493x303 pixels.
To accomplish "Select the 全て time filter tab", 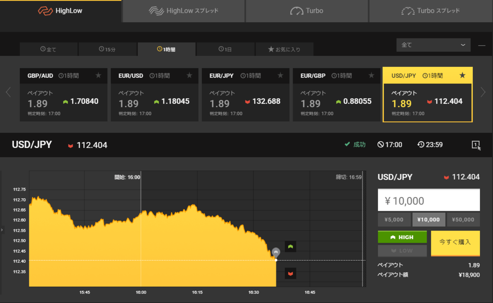I will (49, 49).
